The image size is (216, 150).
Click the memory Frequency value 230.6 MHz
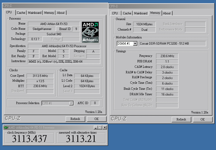[x=167, y=56]
